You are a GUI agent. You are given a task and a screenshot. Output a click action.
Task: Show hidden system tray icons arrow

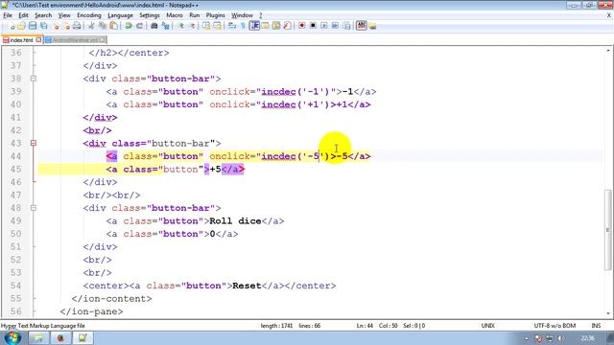point(527,338)
